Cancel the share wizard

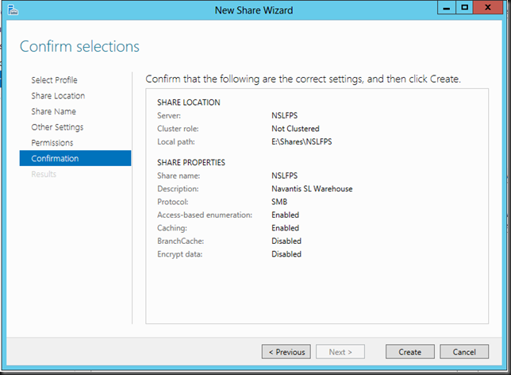(x=463, y=351)
